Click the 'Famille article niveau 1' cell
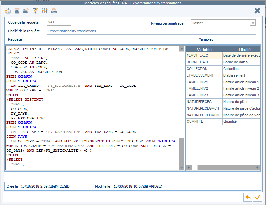Viewport: 266px width, 205px height. (x=242, y=82)
